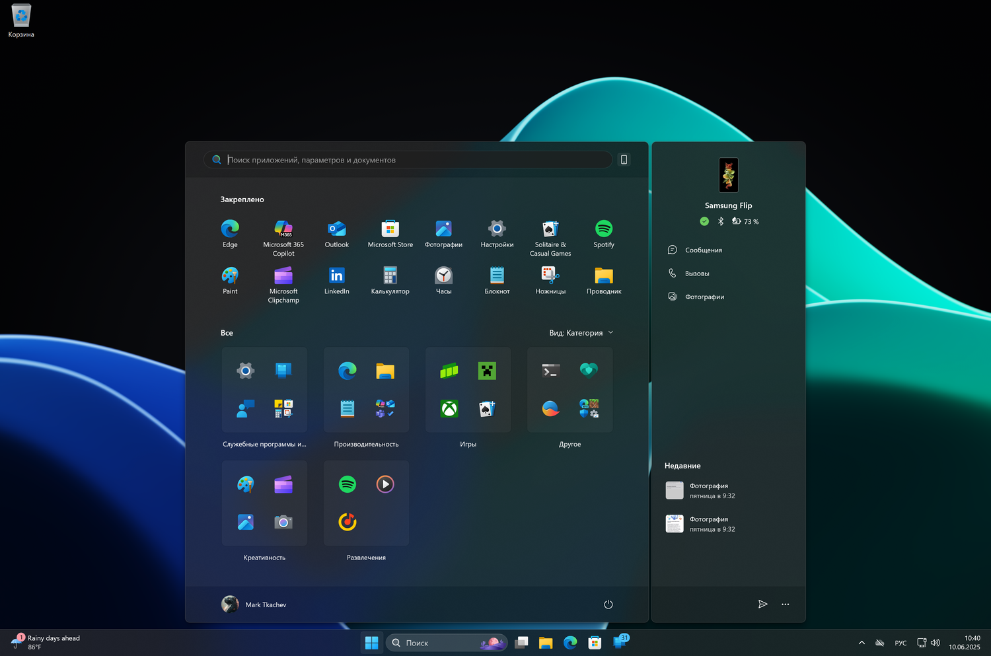Open the Samsung Flip phone thumbnail
991x656 pixels.
tap(728, 175)
